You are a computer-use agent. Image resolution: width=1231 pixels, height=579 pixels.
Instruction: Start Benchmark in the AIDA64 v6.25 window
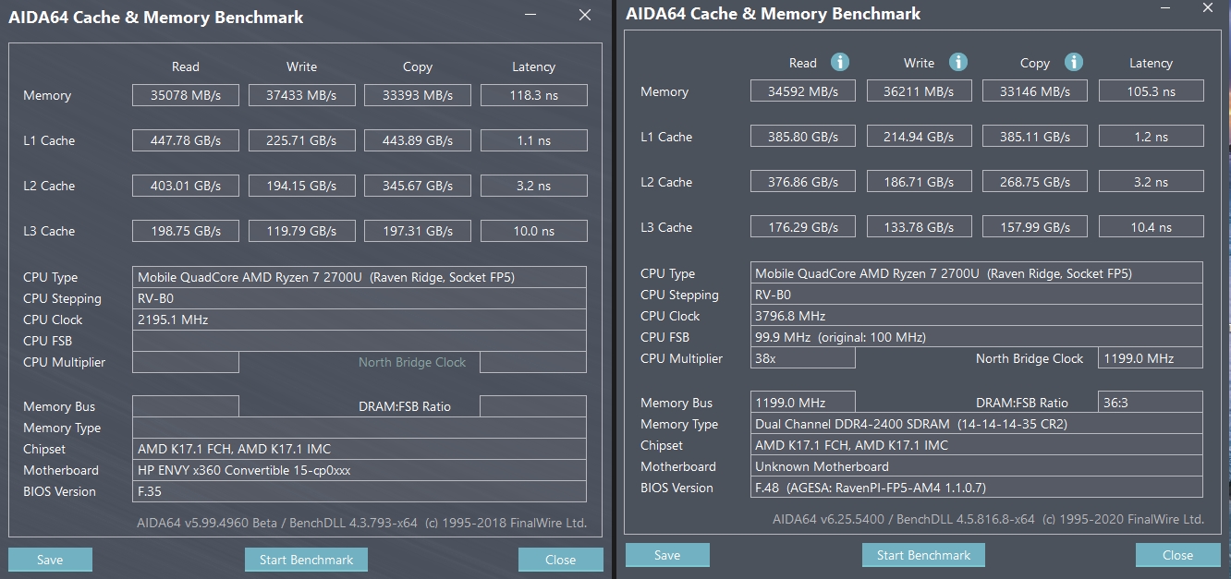[923, 555]
